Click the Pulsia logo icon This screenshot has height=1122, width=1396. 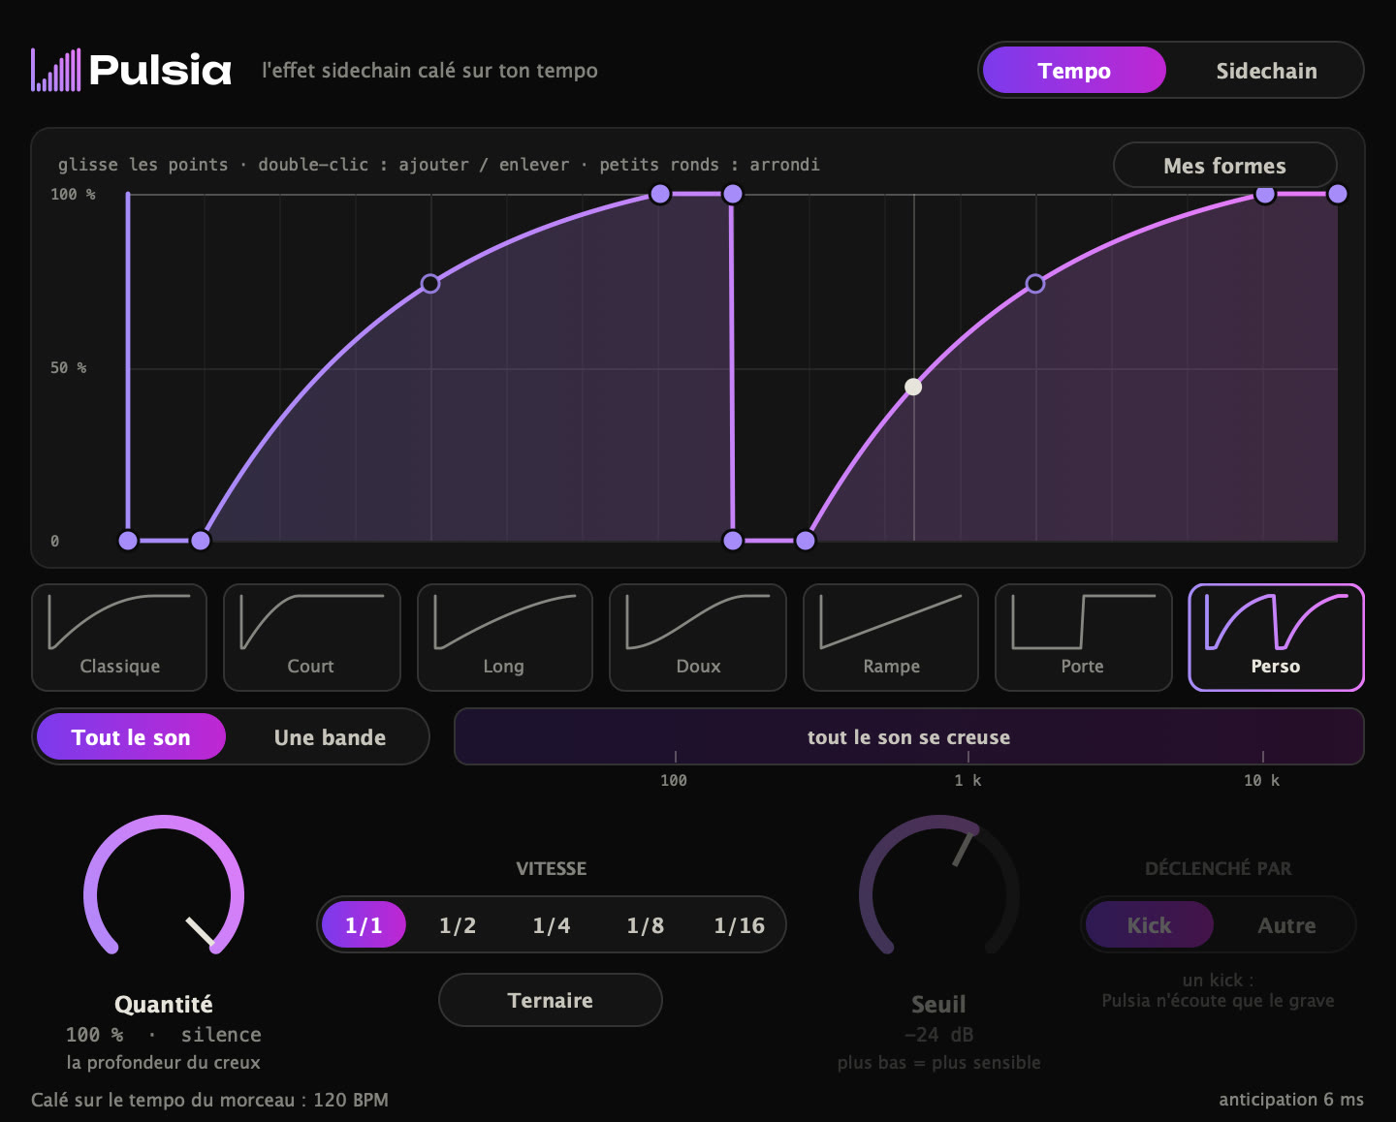tap(56, 70)
